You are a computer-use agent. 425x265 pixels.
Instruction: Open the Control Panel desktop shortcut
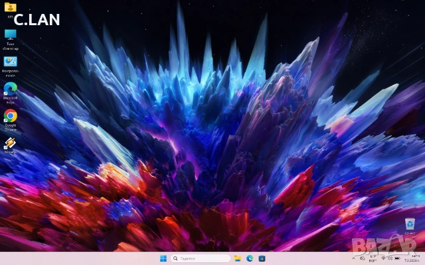(x=11, y=62)
